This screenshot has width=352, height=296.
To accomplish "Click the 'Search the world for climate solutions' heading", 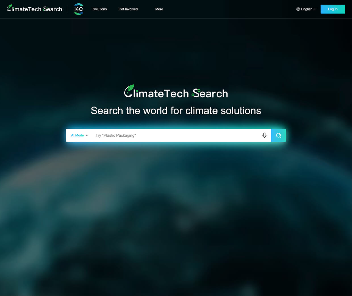I will click(176, 111).
